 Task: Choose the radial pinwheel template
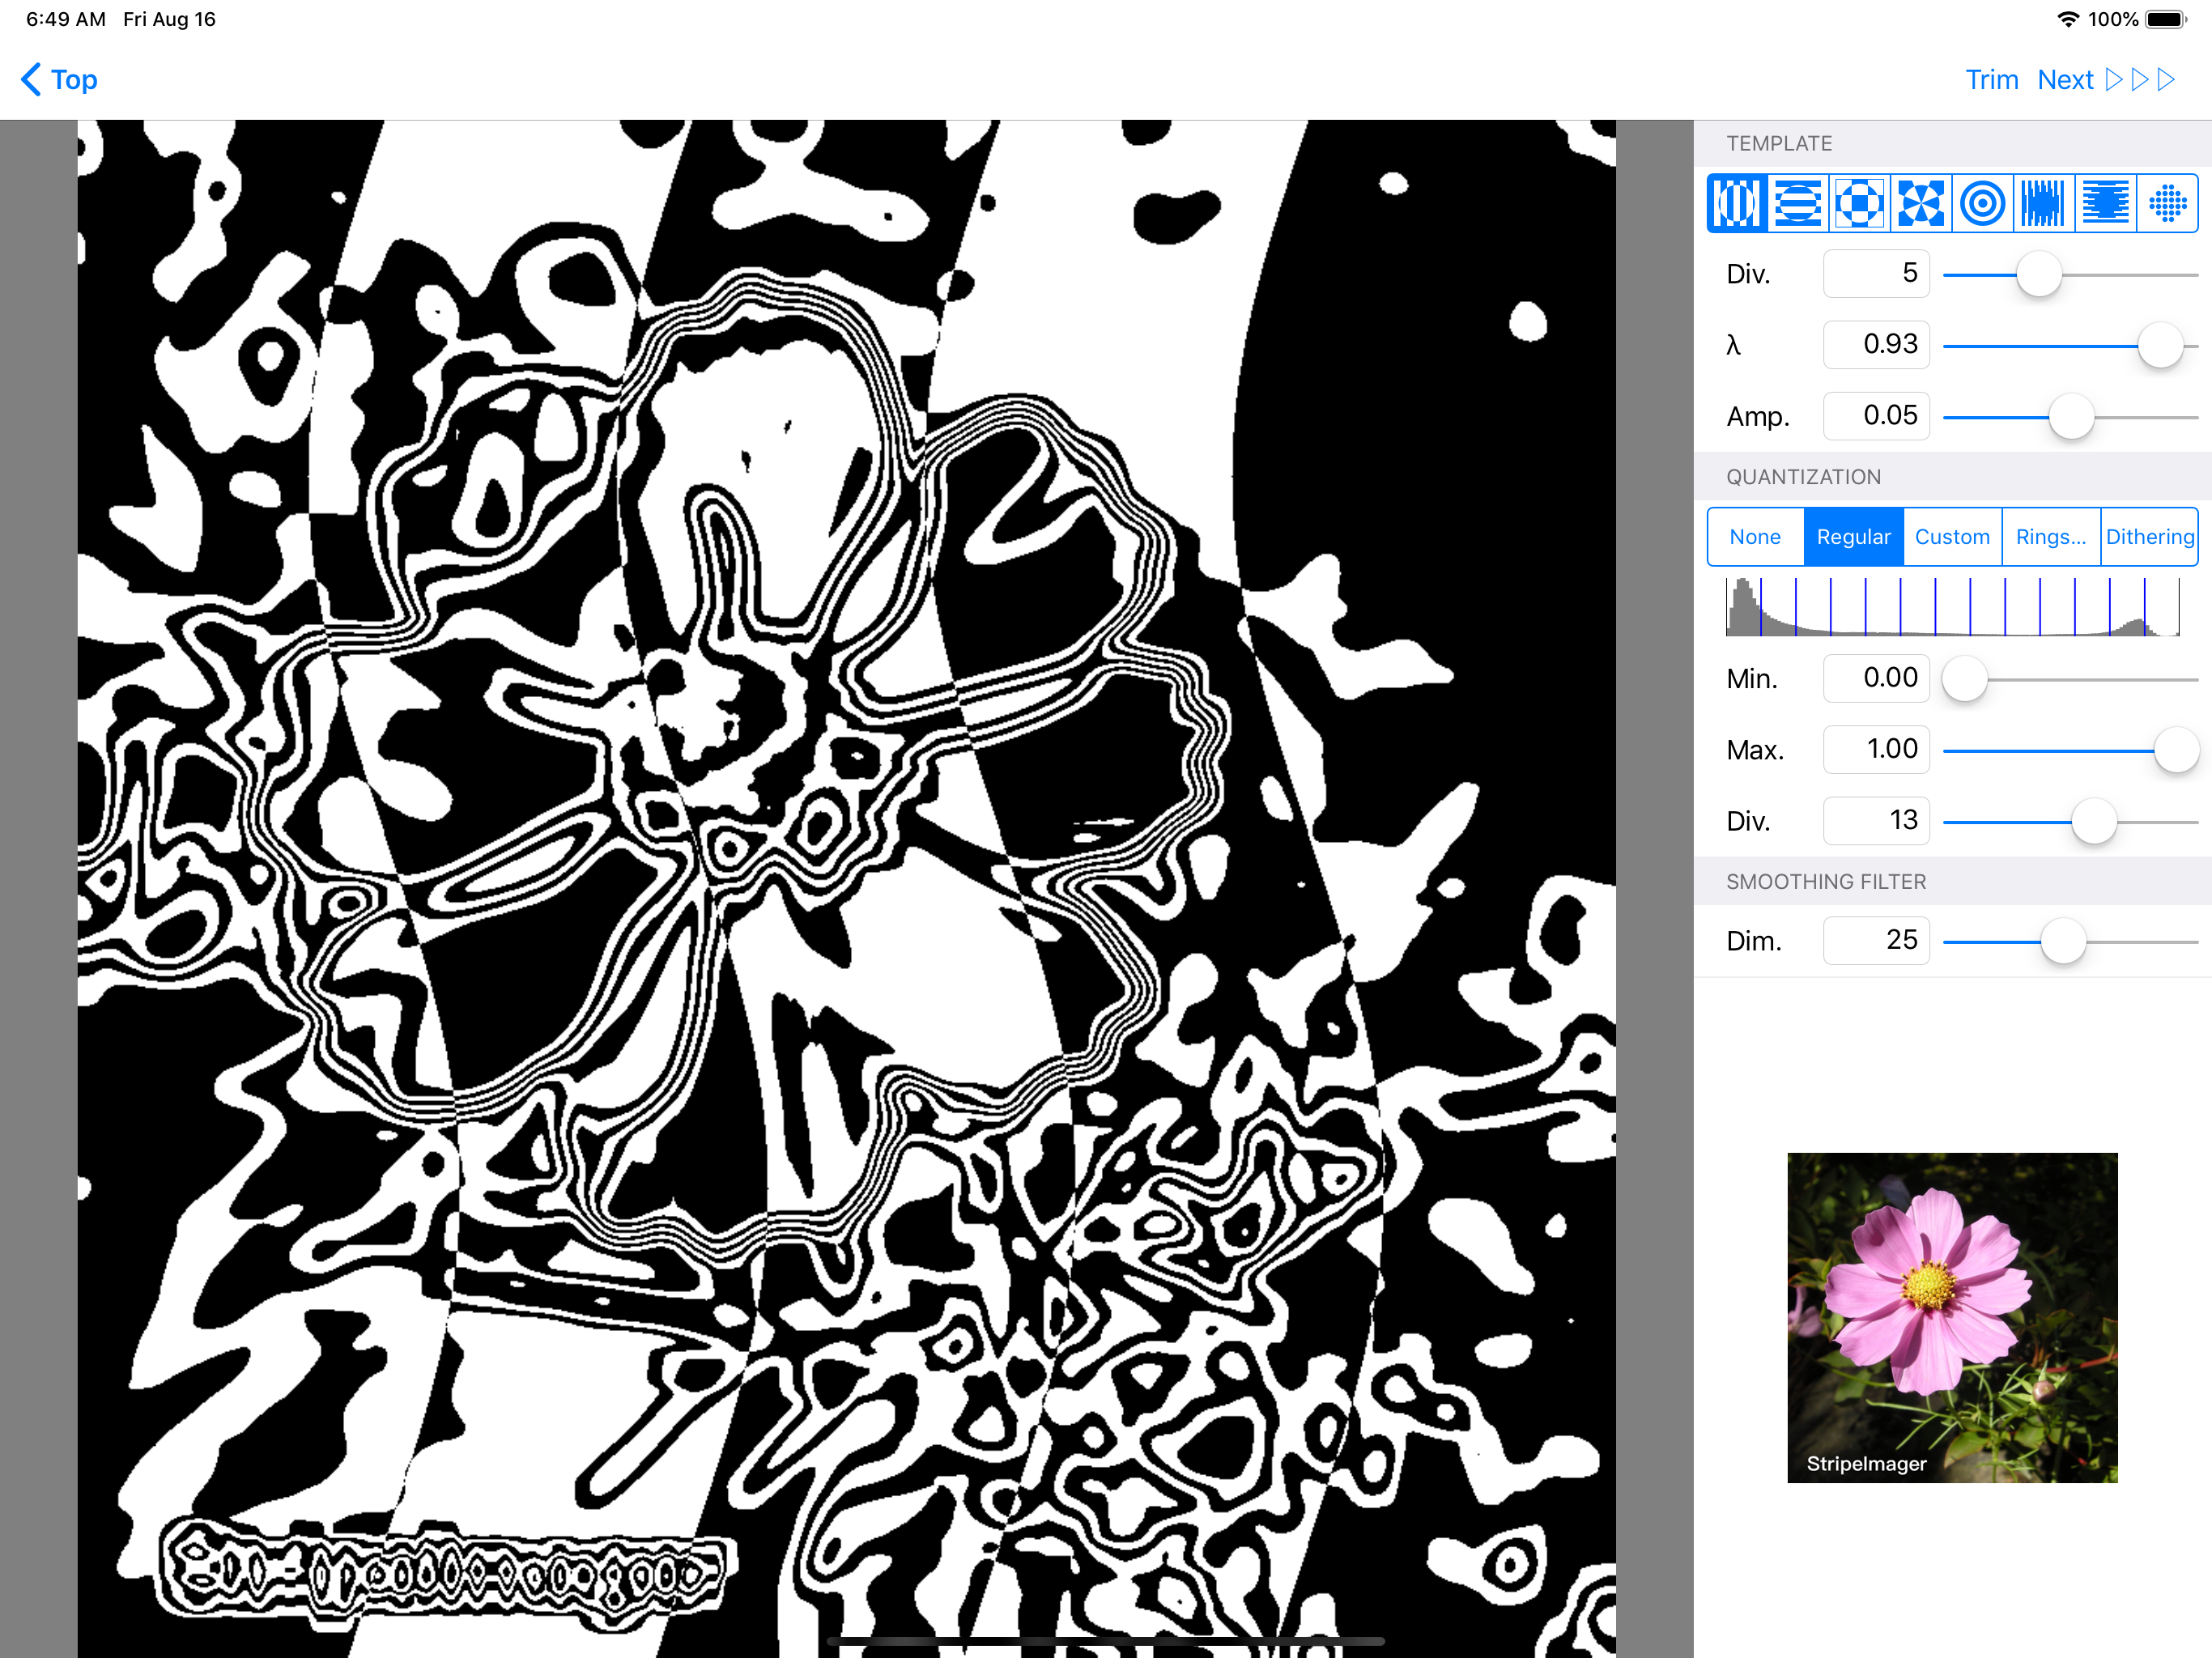pyautogui.click(x=1921, y=204)
